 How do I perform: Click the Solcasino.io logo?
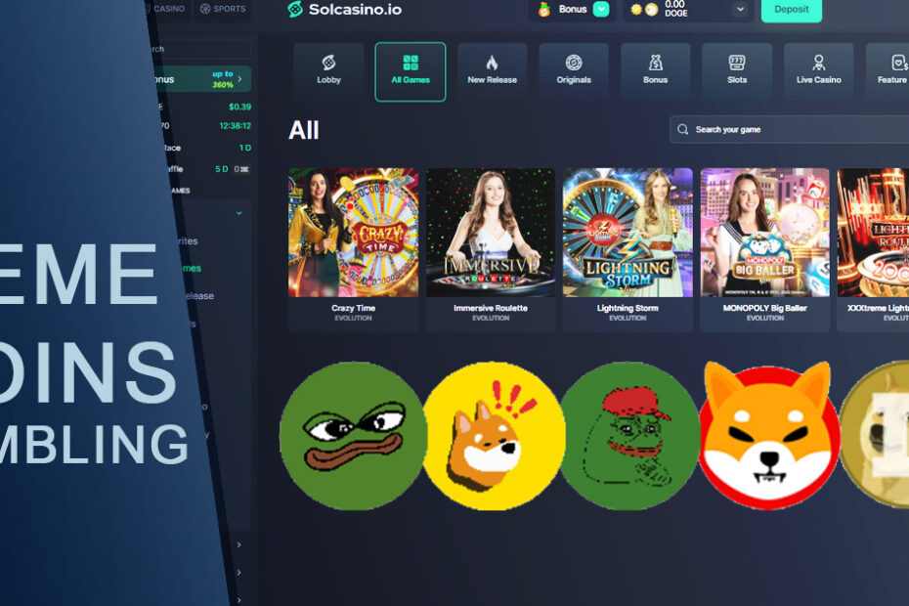coord(344,9)
